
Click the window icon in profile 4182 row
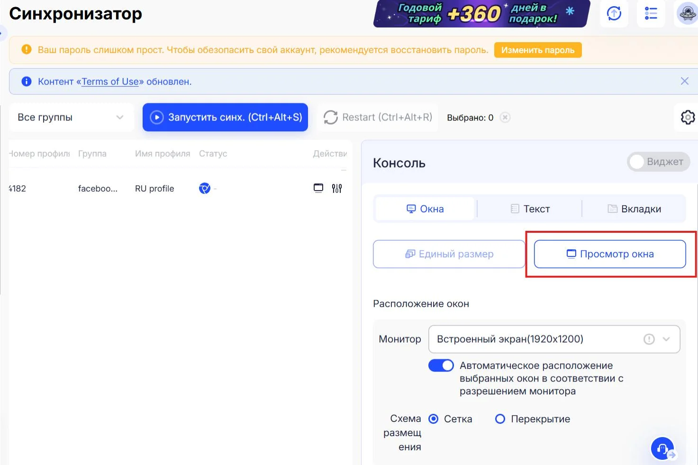[x=318, y=188]
